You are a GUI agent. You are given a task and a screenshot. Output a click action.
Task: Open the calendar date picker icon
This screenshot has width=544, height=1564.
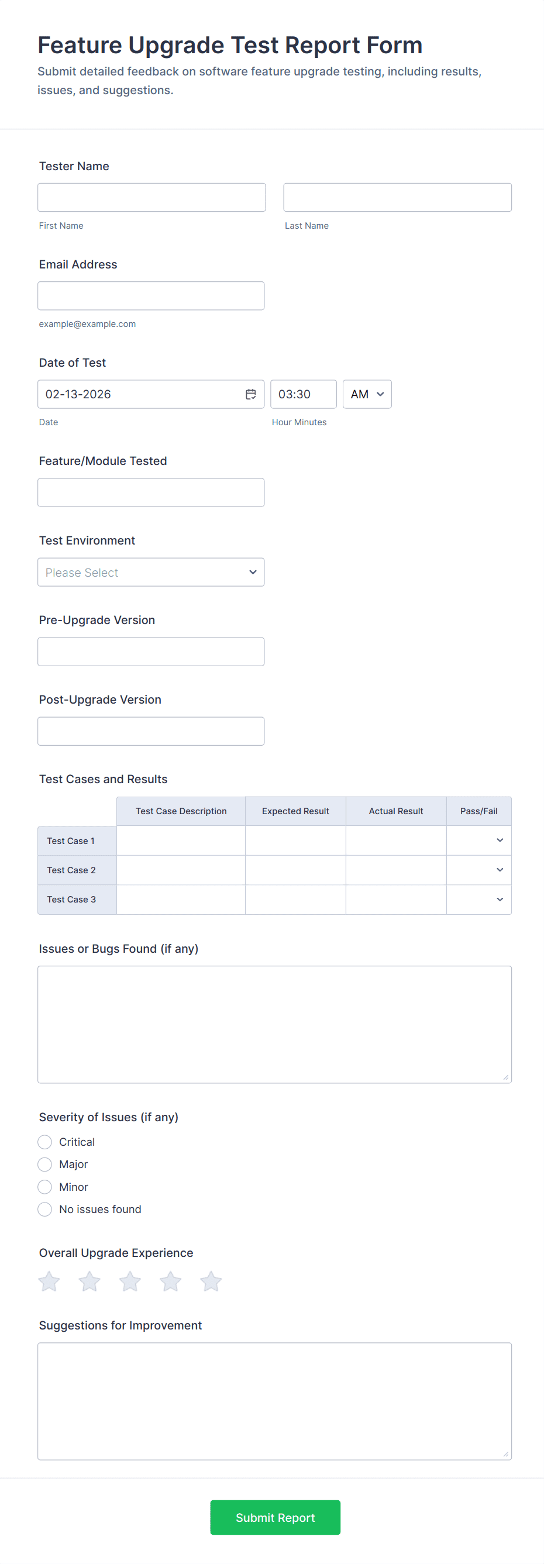coord(250,394)
